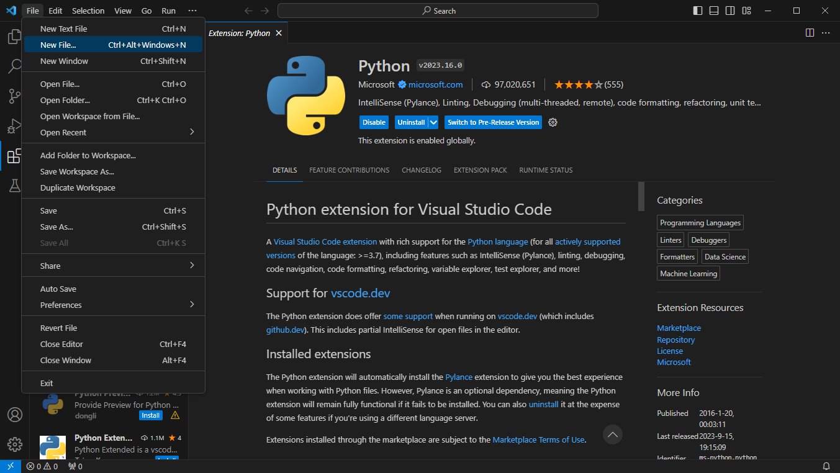Click the extension settings gear icon

pos(553,122)
